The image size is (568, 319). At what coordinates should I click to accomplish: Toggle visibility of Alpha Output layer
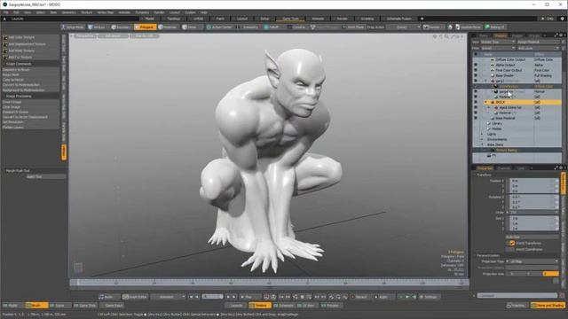476,65
